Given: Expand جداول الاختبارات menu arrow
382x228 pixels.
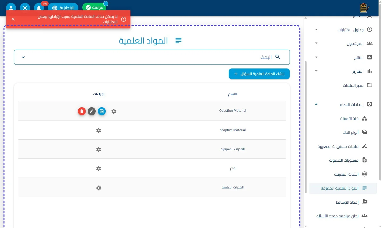Looking at the screenshot, I should coord(316,29).
